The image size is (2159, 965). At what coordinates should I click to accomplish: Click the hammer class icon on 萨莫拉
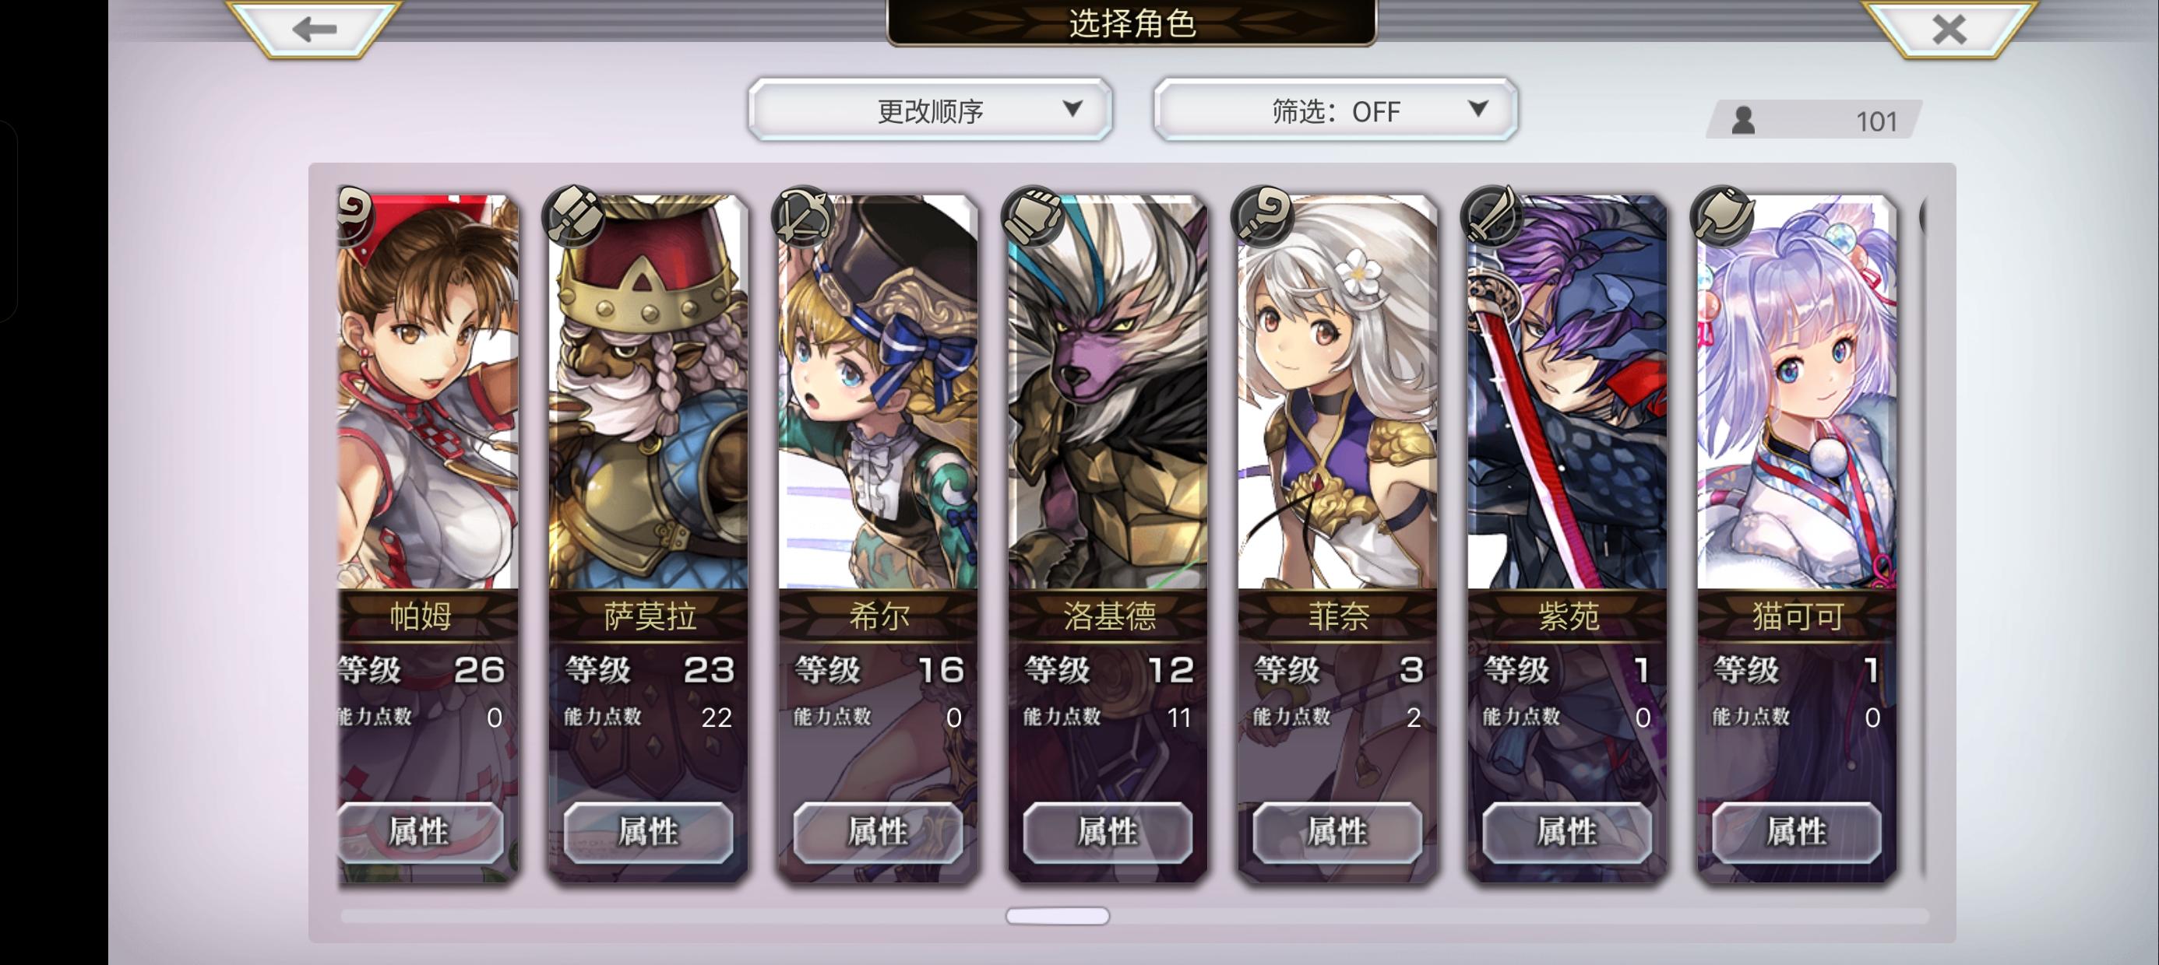point(574,216)
